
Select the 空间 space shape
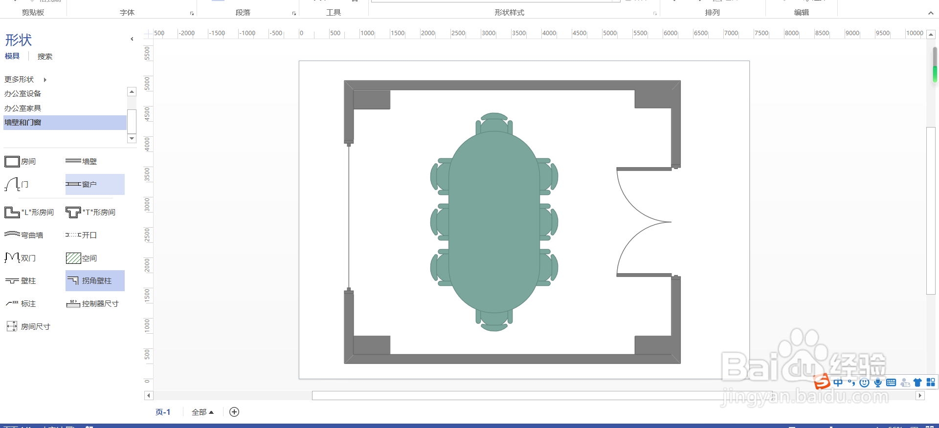pos(81,258)
